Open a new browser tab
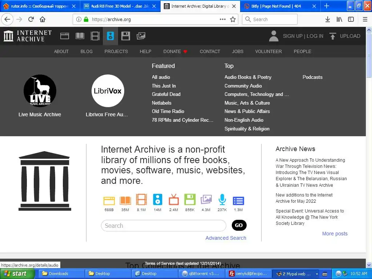Viewport: 372px width, 279px height. tap(327, 6)
